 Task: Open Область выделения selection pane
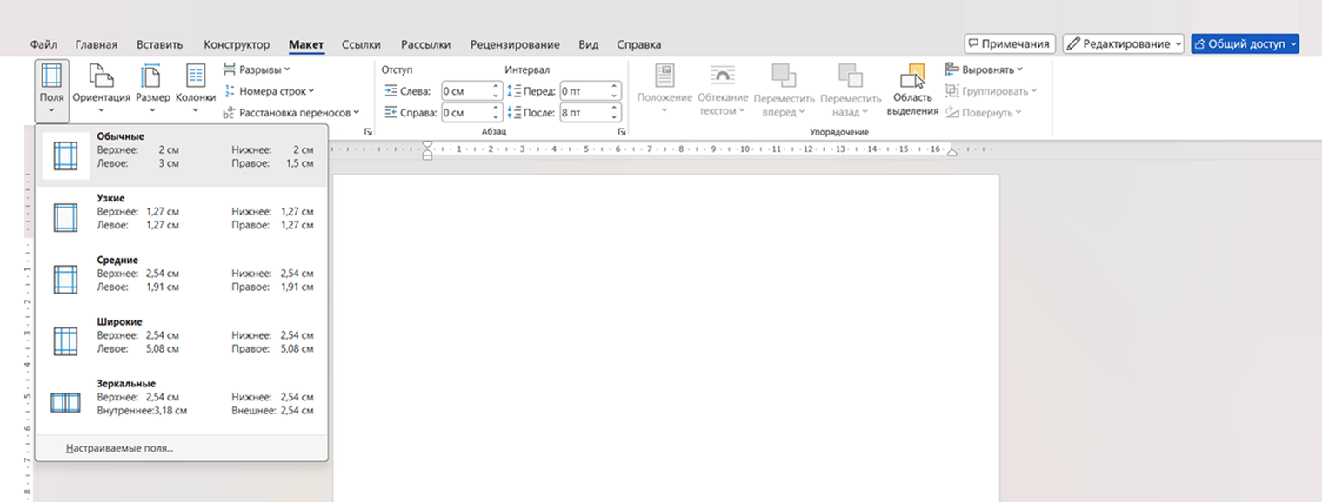912,90
